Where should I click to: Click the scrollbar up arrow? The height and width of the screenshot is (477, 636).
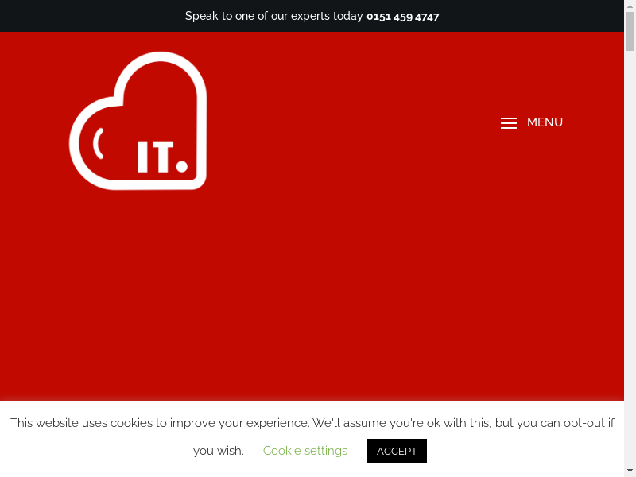pyautogui.click(x=630, y=6)
